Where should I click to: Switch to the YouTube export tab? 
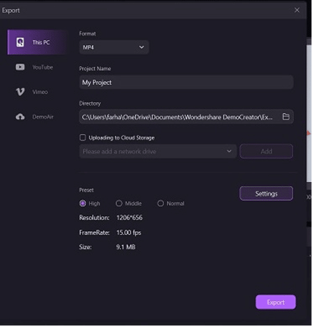(42, 67)
